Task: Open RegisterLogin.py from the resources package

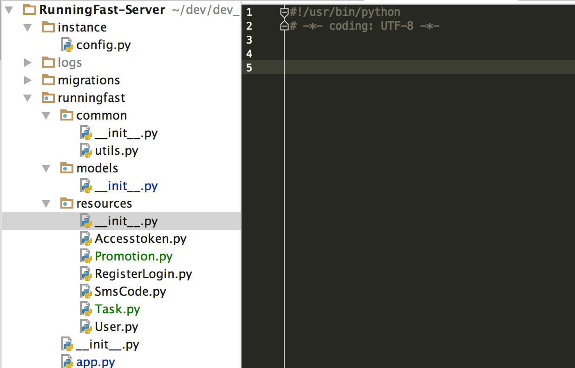Action: coord(143,274)
